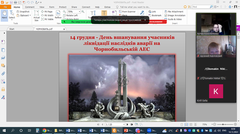
Task: Open the Digital Signatures panel
Action: point(3,97)
